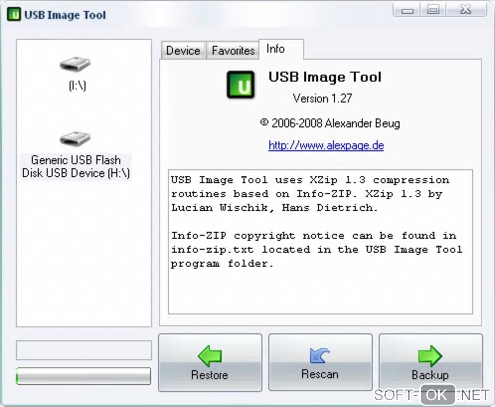Select the I:\ drive icon

[75, 64]
